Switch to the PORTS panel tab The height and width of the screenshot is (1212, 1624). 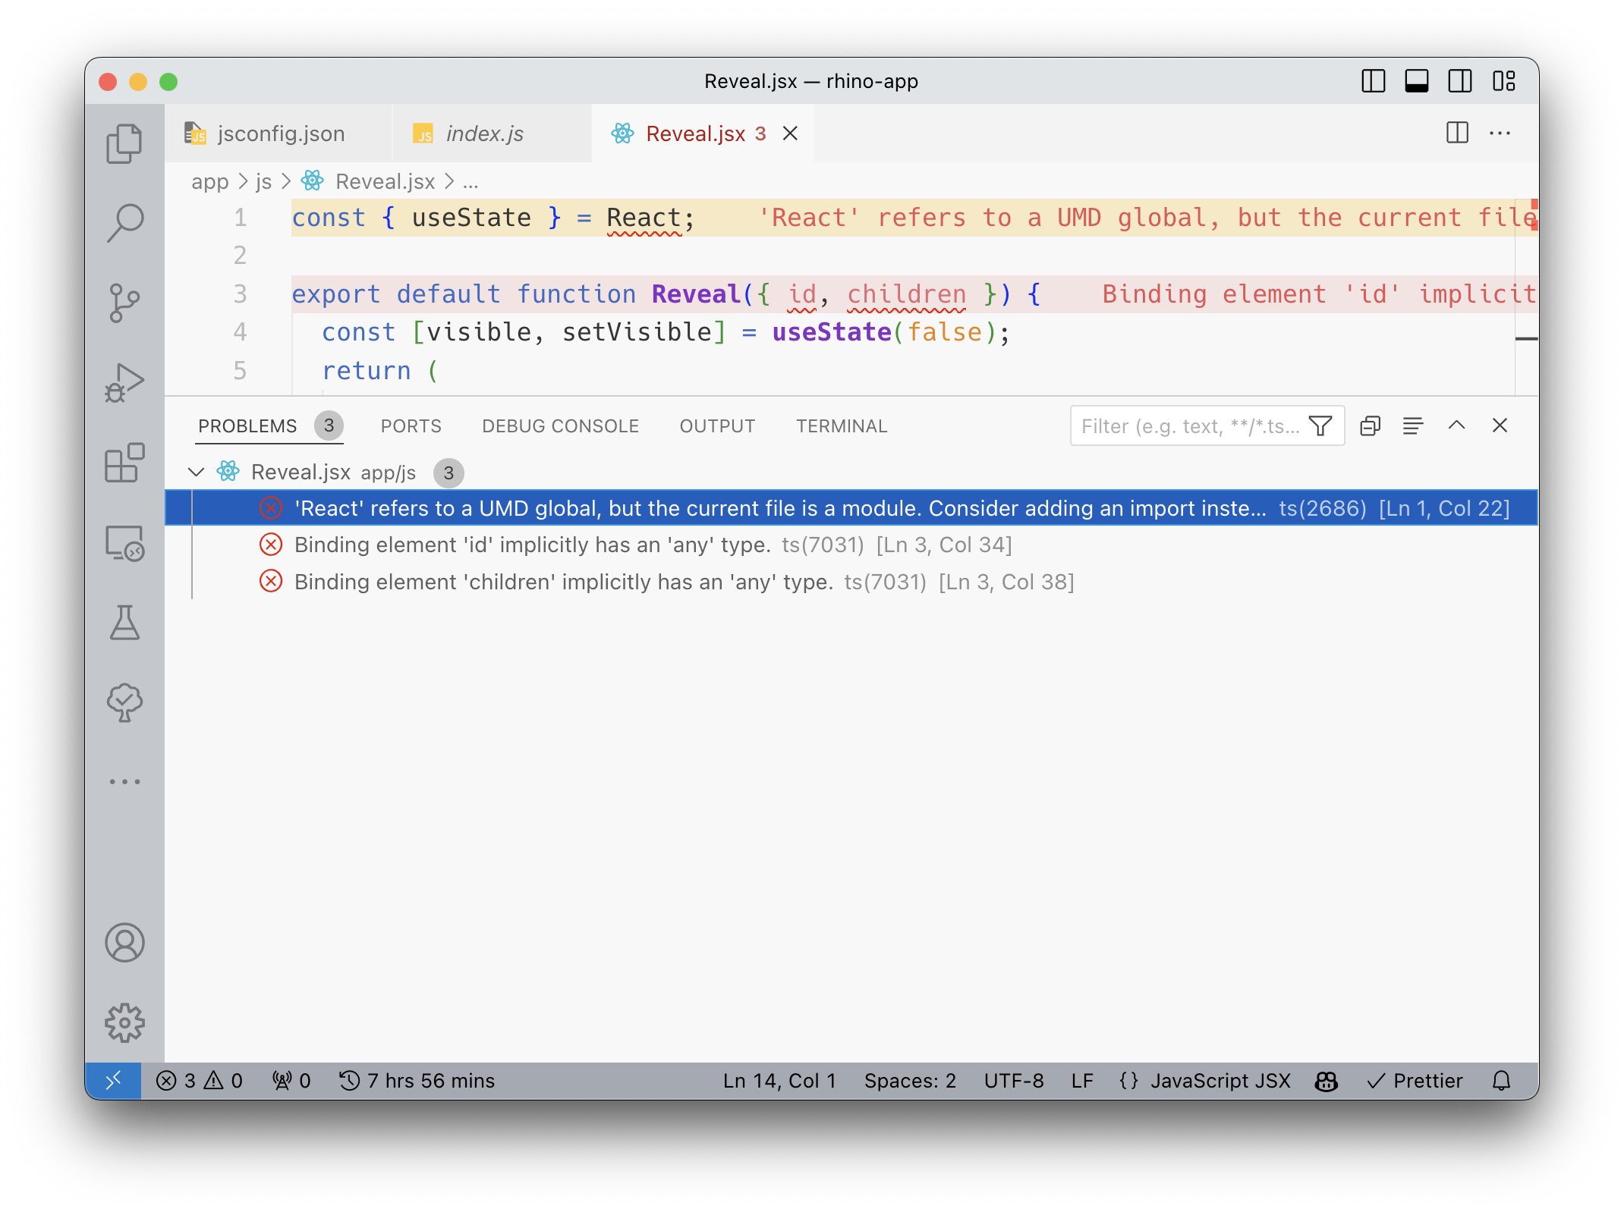coord(411,426)
